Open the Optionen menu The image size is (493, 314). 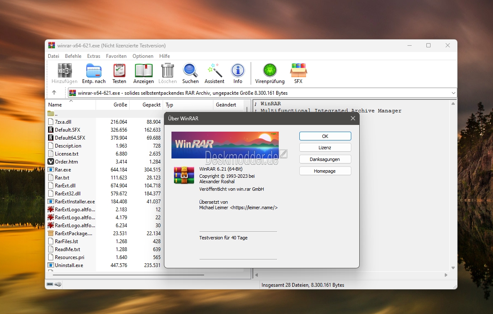tap(143, 56)
